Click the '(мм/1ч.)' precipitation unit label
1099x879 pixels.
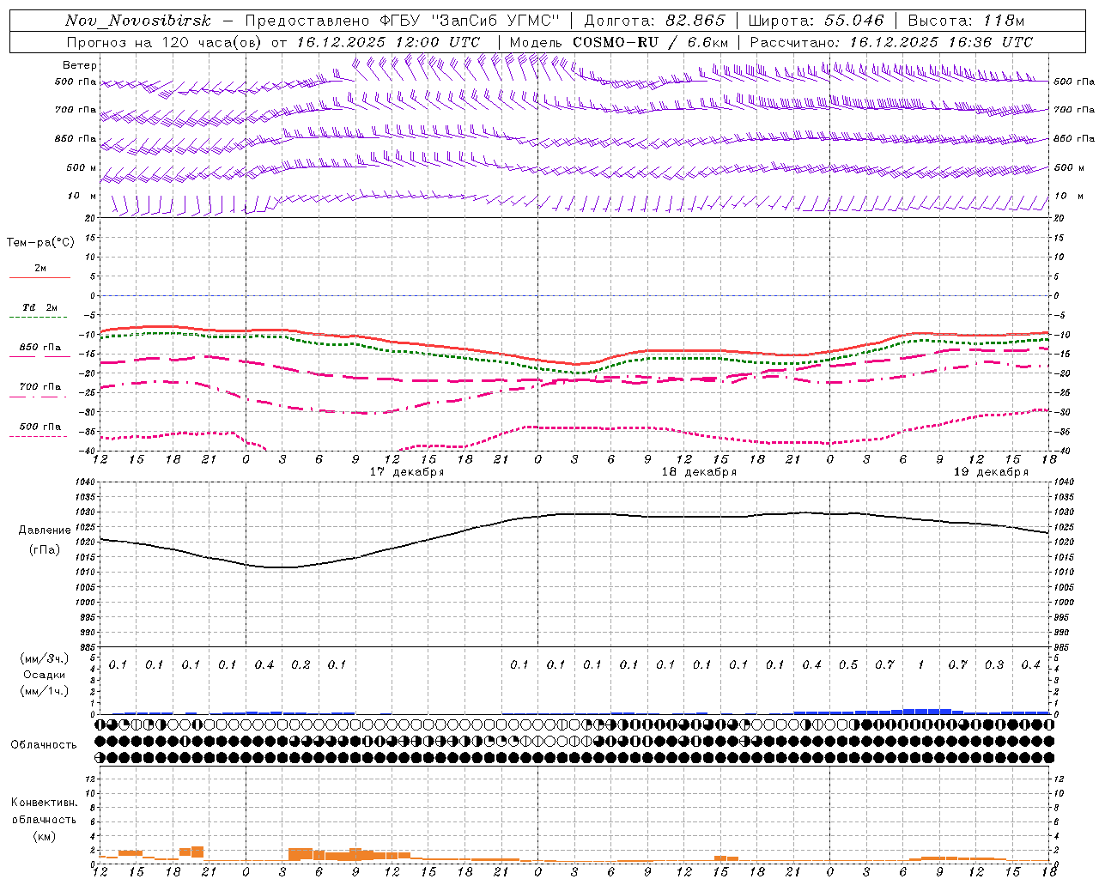44,691
